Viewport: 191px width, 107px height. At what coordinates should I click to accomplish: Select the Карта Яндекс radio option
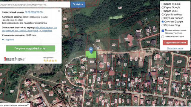point(163,4)
